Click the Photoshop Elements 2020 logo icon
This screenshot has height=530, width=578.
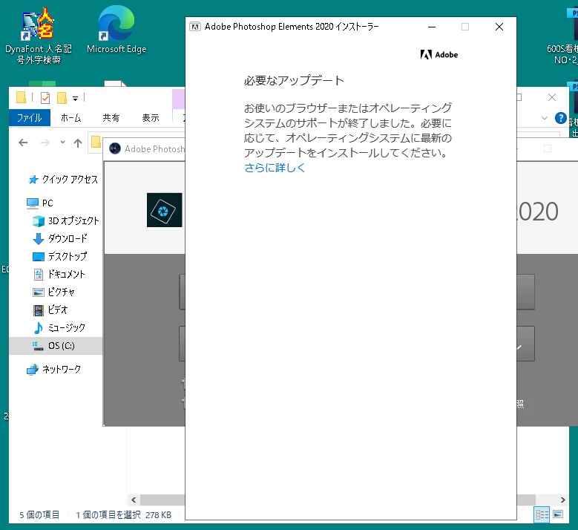[165, 210]
